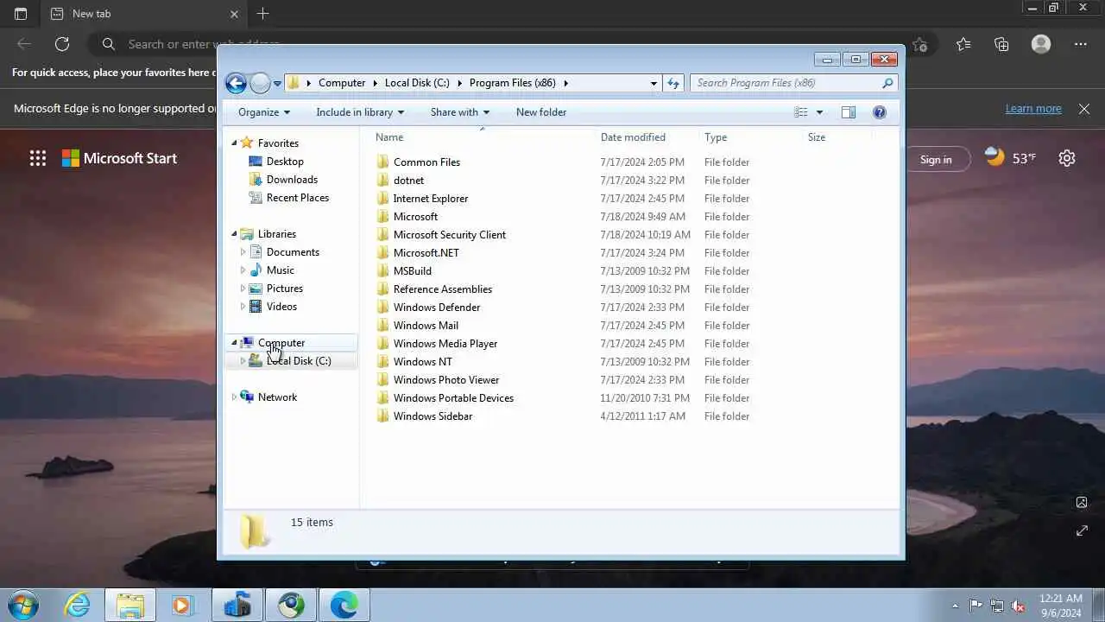Collapse the Libraries group
The height and width of the screenshot is (622, 1105).
click(234, 234)
